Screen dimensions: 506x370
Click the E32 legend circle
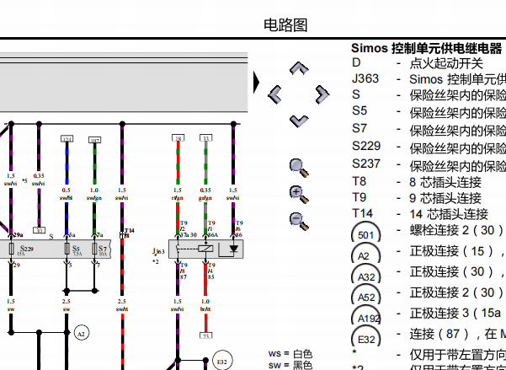(365, 337)
